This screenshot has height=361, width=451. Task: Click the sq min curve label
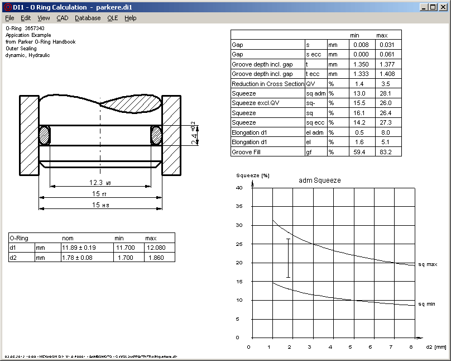pos(427,303)
